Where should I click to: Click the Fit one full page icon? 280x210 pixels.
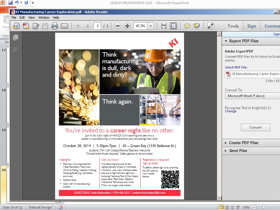(x=174, y=26)
